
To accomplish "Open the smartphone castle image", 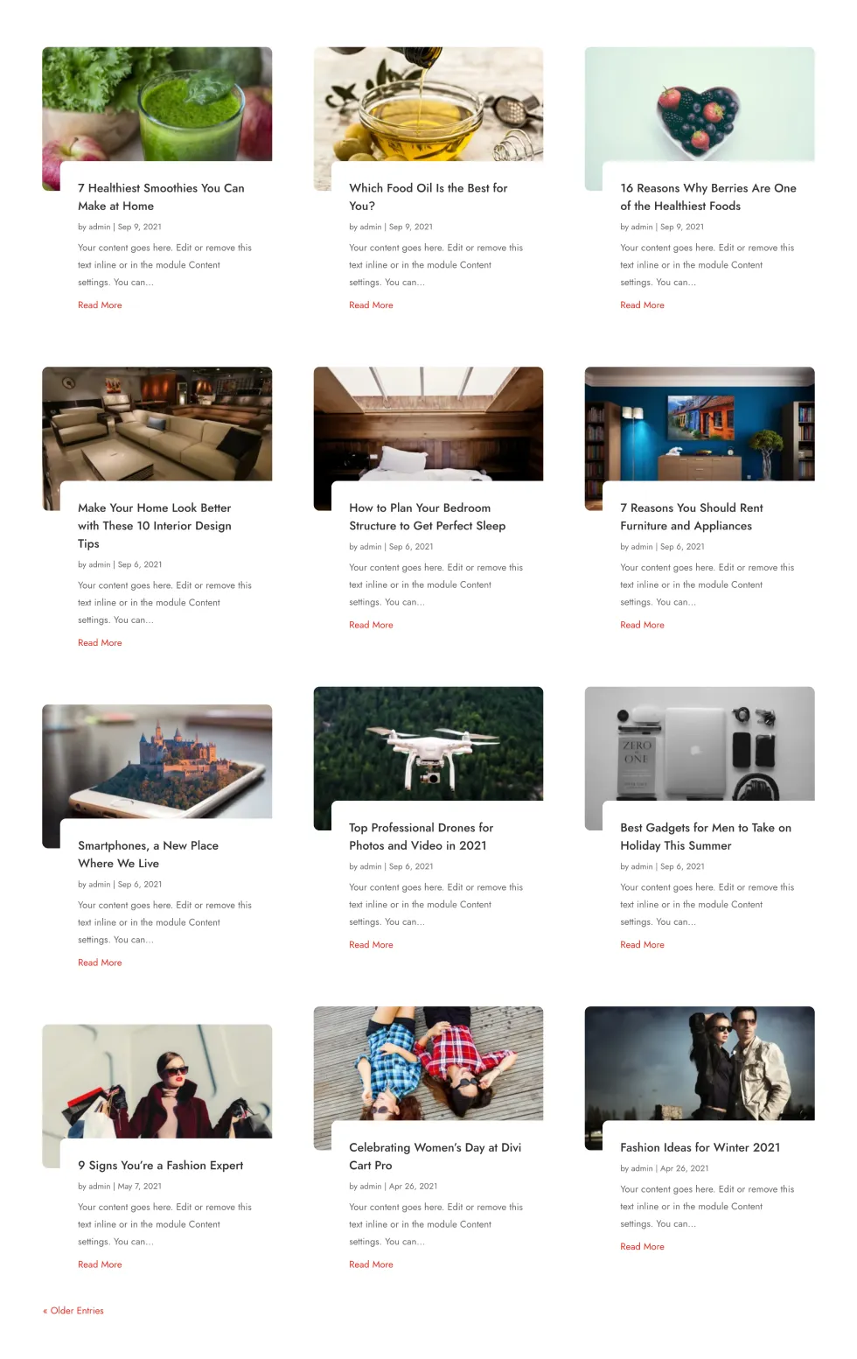I will coord(157,761).
